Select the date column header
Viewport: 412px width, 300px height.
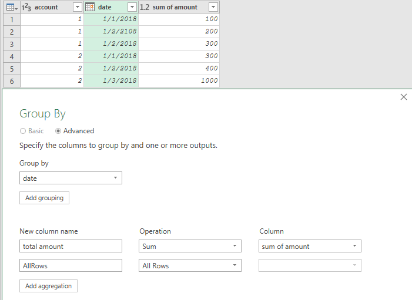[111, 7]
